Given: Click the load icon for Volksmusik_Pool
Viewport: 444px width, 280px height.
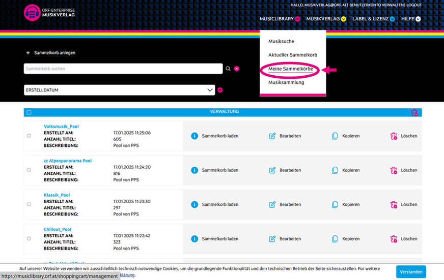Looking at the screenshot, I should (x=194, y=136).
